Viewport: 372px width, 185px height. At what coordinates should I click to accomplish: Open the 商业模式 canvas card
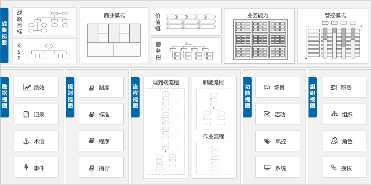114,36
